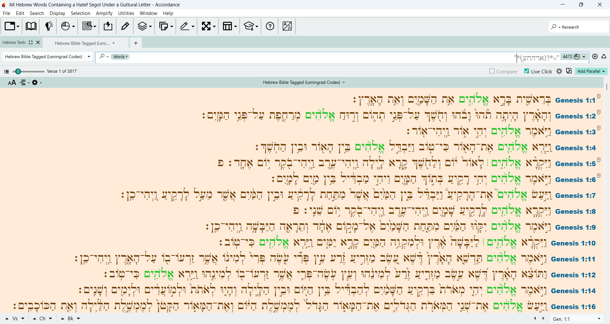Click the add search circle-plus icon
The height and width of the screenshot is (324, 610).
pyautogui.click(x=595, y=57)
